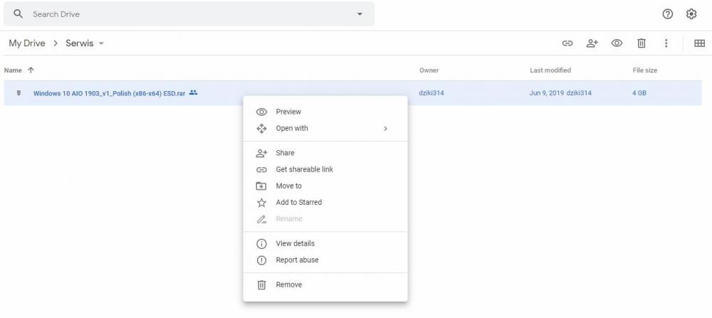Select the Windows 10 AIO rar file
Image resolution: width=712 pixels, height=318 pixels.
point(110,93)
